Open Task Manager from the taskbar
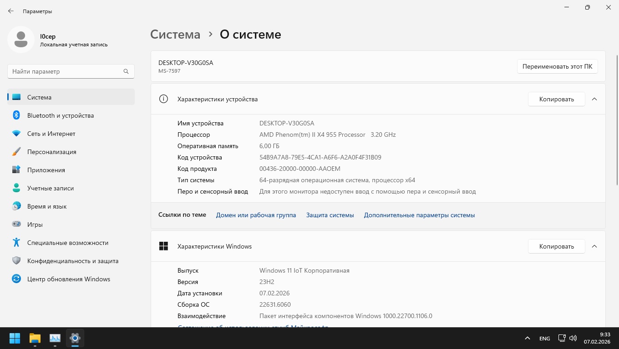 [55, 338]
